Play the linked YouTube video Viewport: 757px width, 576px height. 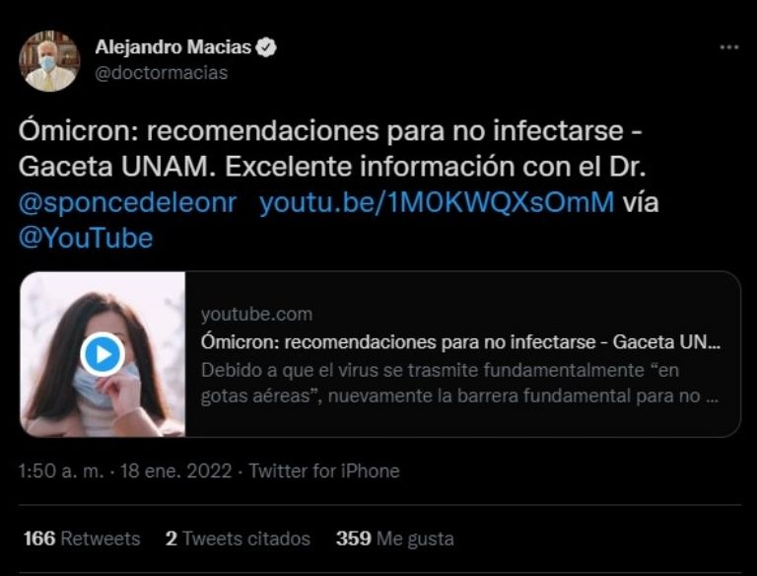click(x=103, y=354)
